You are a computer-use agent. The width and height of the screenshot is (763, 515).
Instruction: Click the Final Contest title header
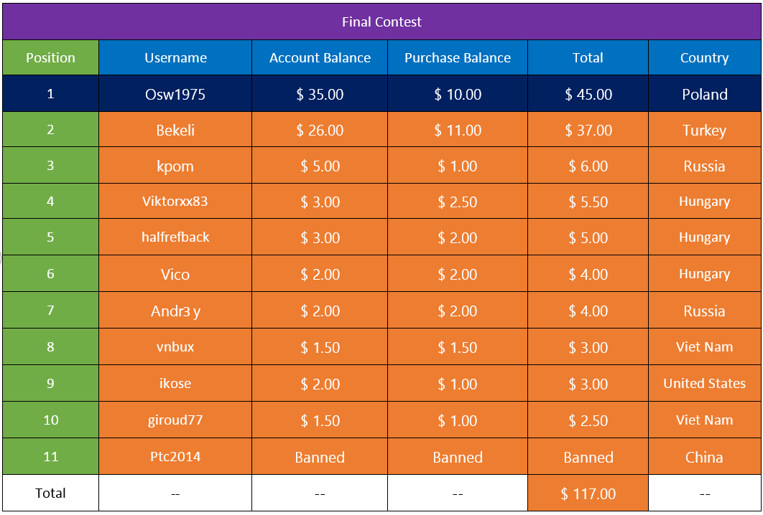pos(381,22)
